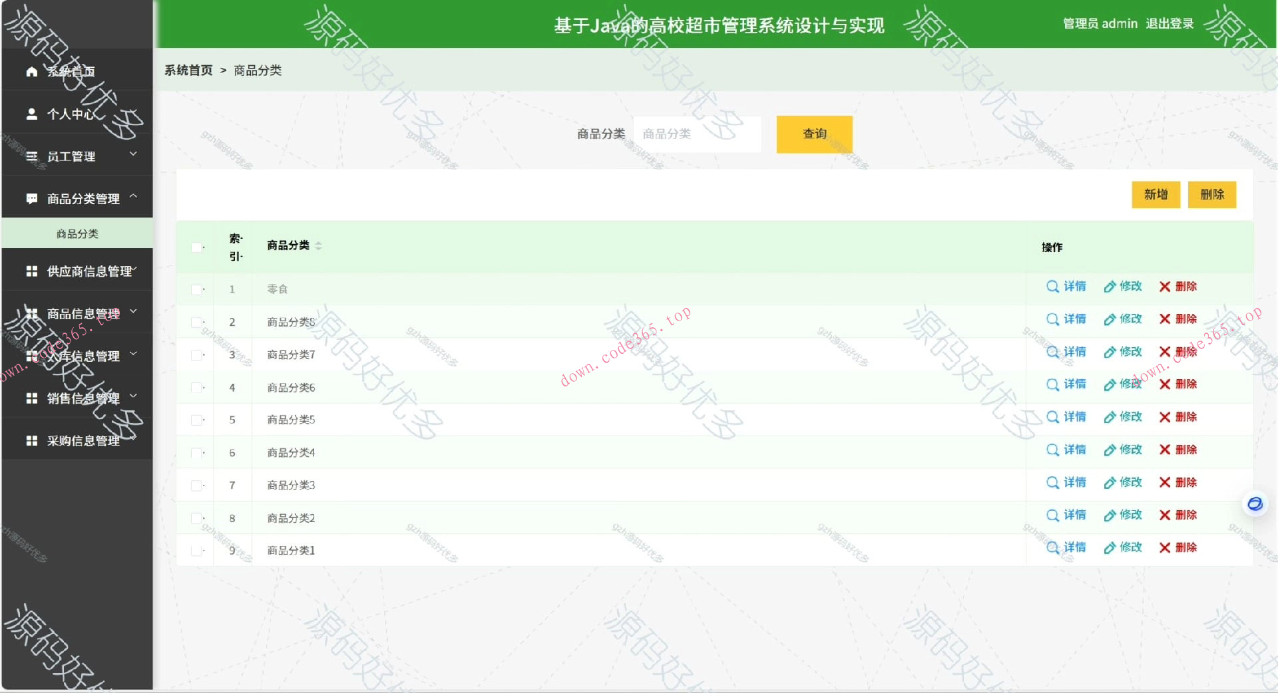Image resolution: width=1278 pixels, height=693 pixels.
Task: Open the 商品分类 submenu item
Action: (x=77, y=233)
